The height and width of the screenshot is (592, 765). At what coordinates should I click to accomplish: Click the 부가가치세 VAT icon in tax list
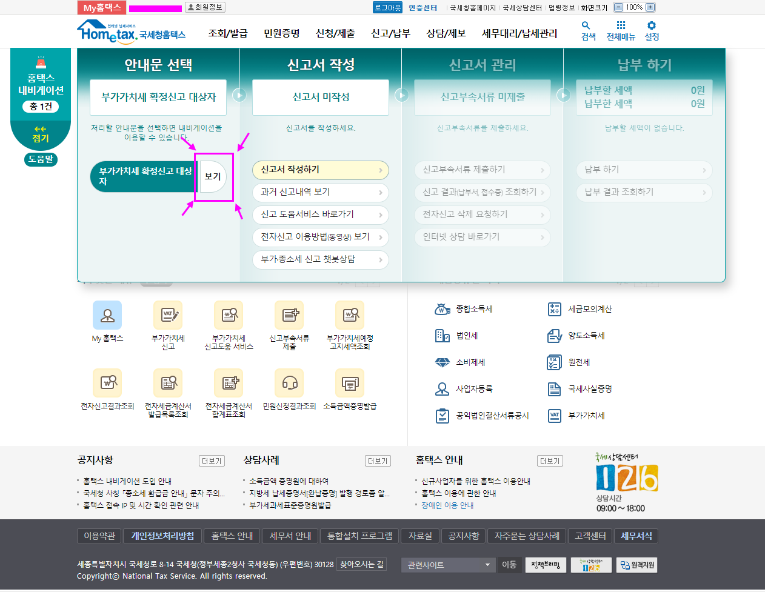point(555,416)
